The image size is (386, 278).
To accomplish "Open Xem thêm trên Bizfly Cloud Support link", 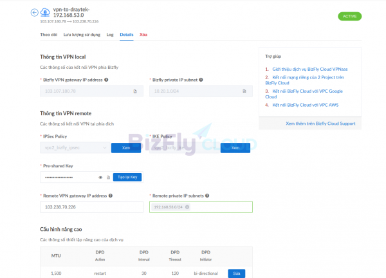I will coord(320,124).
